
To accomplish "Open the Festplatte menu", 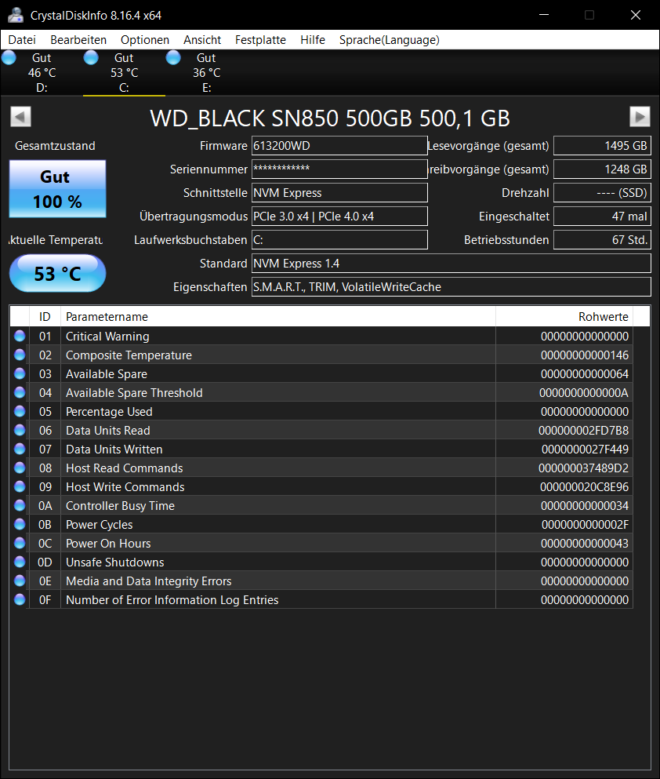I will 260,40.
